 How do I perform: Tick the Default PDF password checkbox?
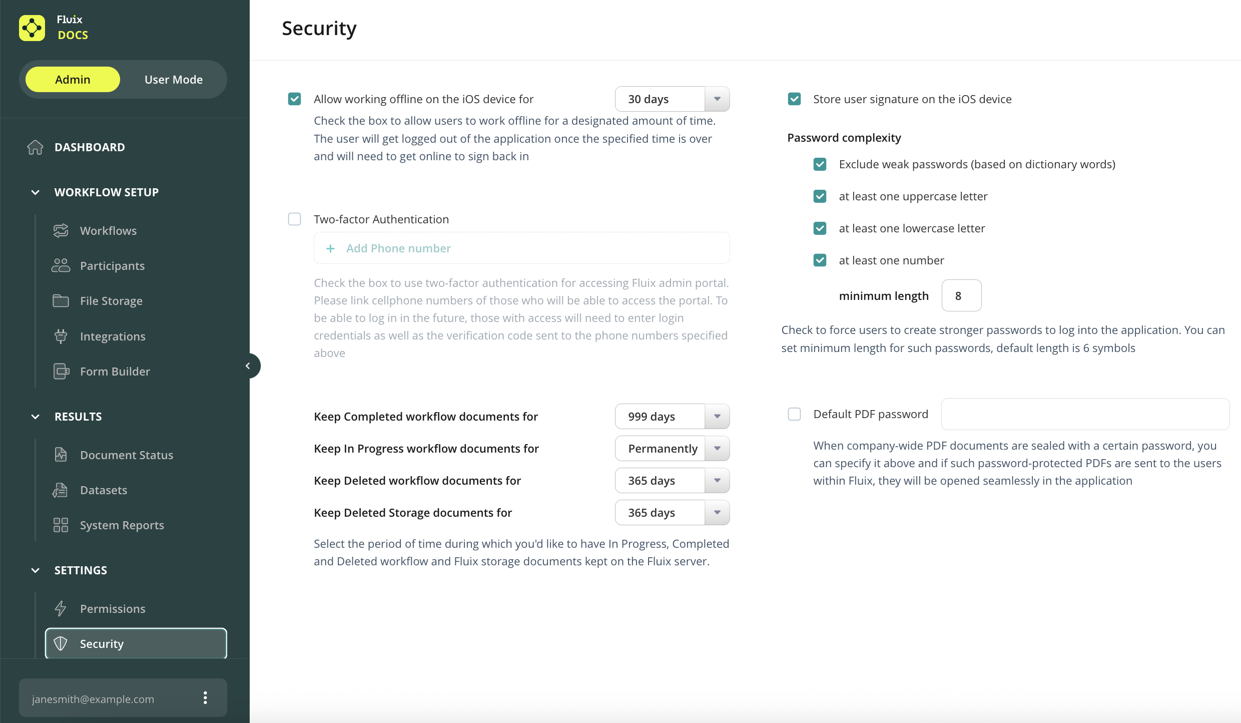click(x=794, y=414)
